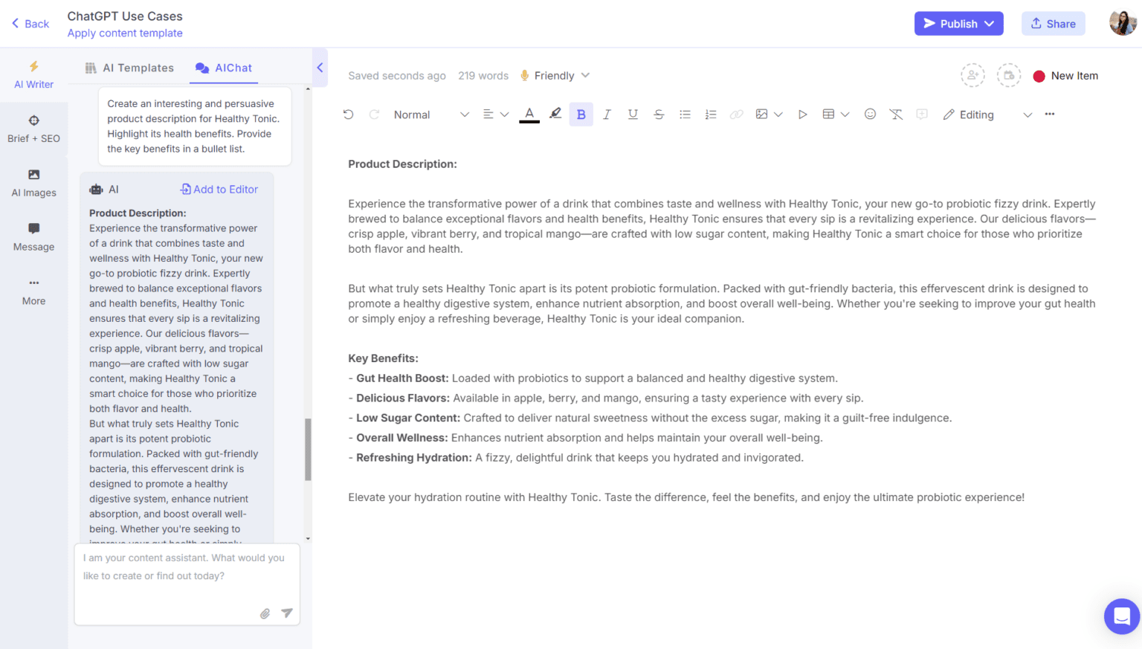Insert a hyperlink into the text
This screenshot has height=649, width=1142.
[736, 114]
